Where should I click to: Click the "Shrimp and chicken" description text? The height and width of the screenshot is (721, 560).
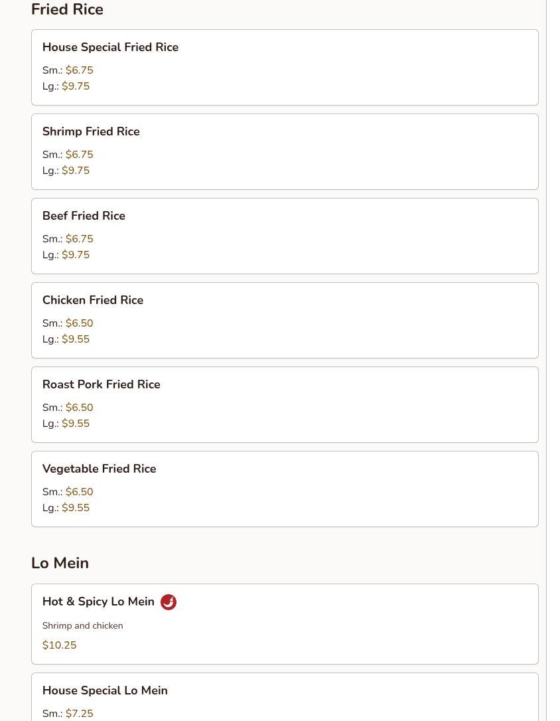[82, 625]
